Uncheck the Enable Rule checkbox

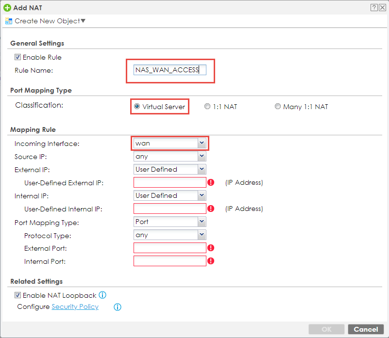point(18,57)
